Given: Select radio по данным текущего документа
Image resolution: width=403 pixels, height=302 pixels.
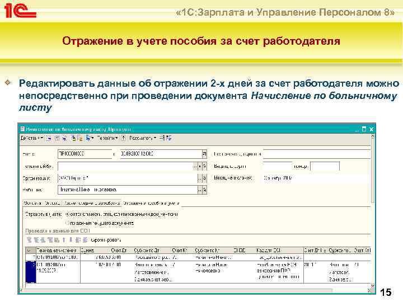Looking at the screenshot, I should tap(68, 223).
